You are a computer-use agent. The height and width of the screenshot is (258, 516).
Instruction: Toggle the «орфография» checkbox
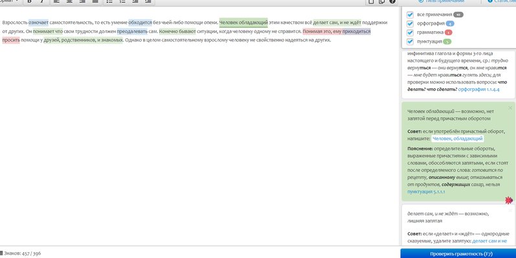pos(410,24)
